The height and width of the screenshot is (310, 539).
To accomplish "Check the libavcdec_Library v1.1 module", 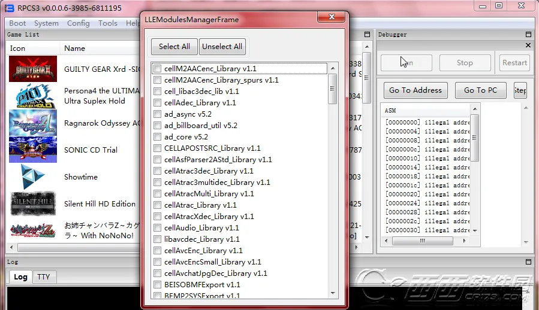I will [x=158, y=239].
